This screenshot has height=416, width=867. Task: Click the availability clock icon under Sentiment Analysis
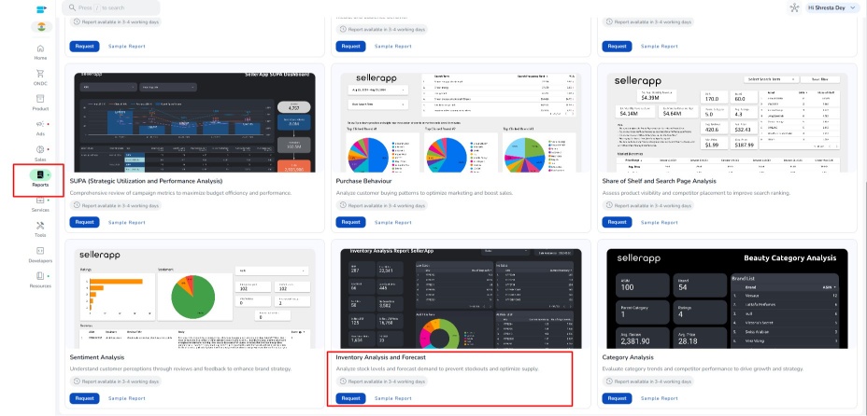tap(77, 381)
